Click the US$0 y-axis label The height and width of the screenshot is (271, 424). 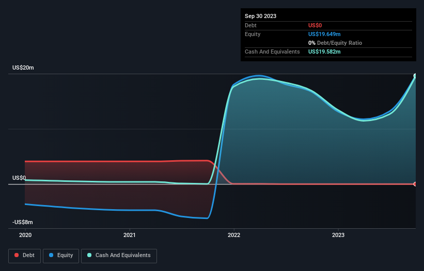(x=19, y=178)
